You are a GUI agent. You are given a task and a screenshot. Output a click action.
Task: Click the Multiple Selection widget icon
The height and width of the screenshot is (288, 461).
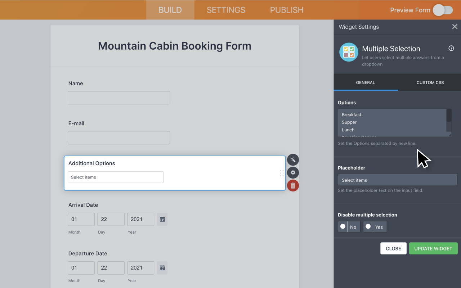tap(348, 52)
